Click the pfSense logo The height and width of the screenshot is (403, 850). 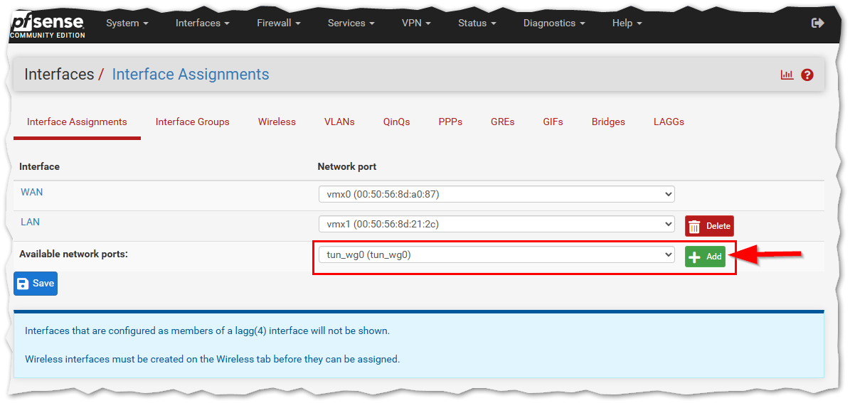coord(48,24)
